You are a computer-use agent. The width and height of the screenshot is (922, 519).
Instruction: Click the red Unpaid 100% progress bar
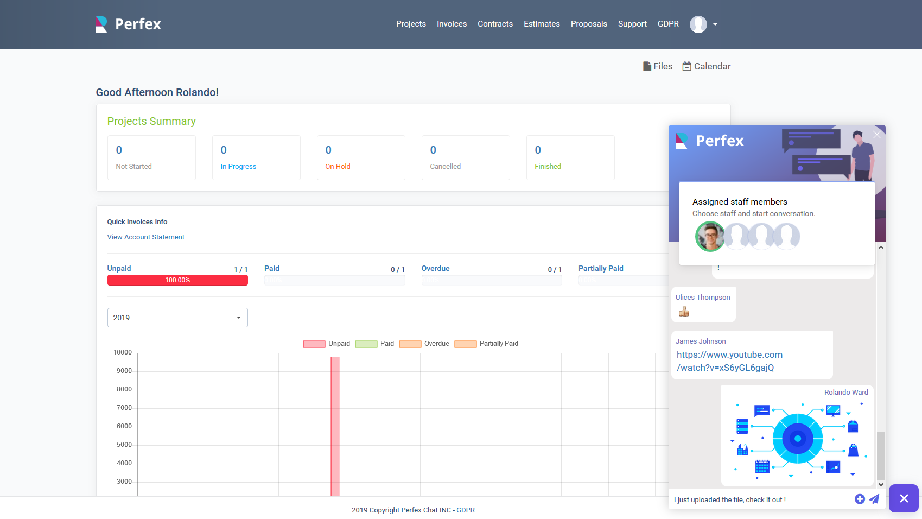tap(177, 280)
